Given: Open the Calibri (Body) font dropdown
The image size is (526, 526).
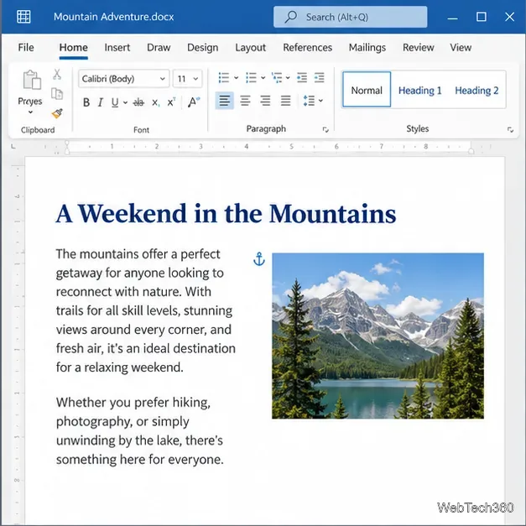Looking at the screenshot, I should 124,79.
